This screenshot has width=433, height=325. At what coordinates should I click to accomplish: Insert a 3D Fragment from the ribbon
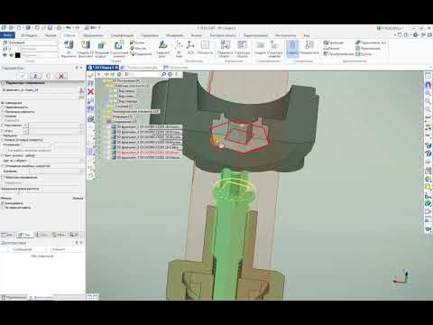(x=69, y=49)
